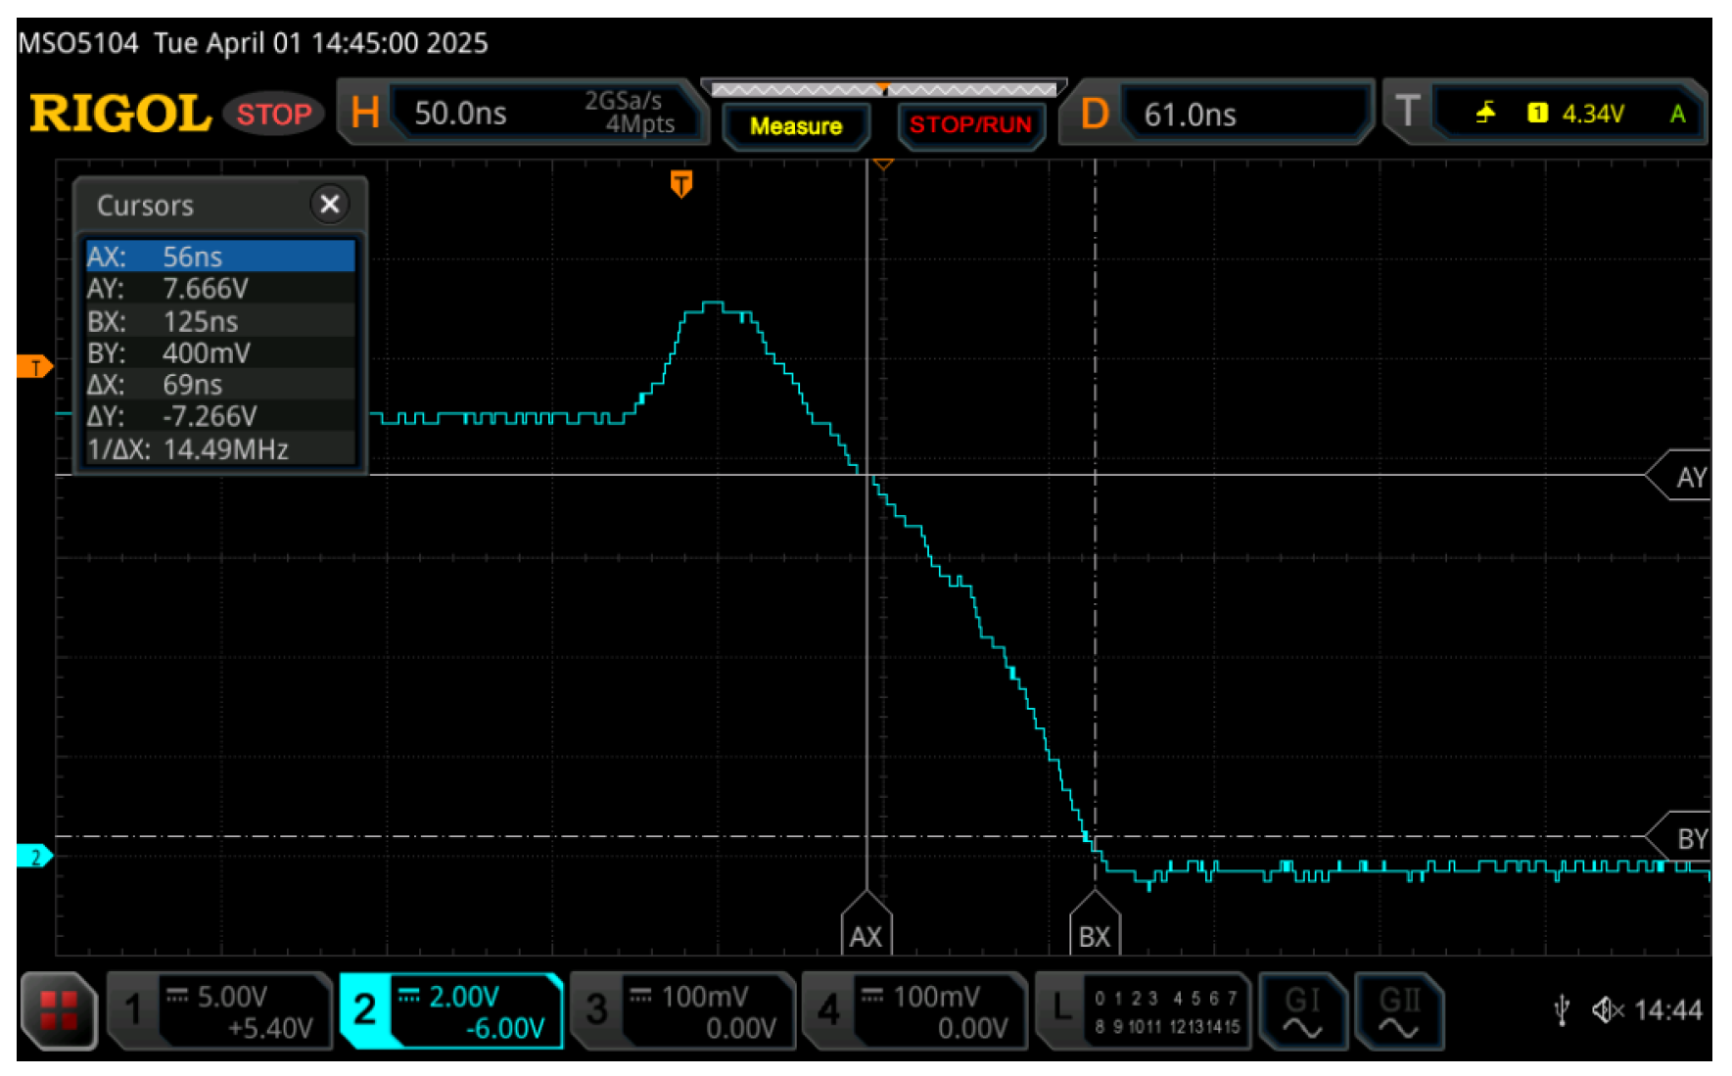Click the muted speaker icon
This screenshot has width=1732, height=1076.
pyautogui.click(x=1607, y=1009)
